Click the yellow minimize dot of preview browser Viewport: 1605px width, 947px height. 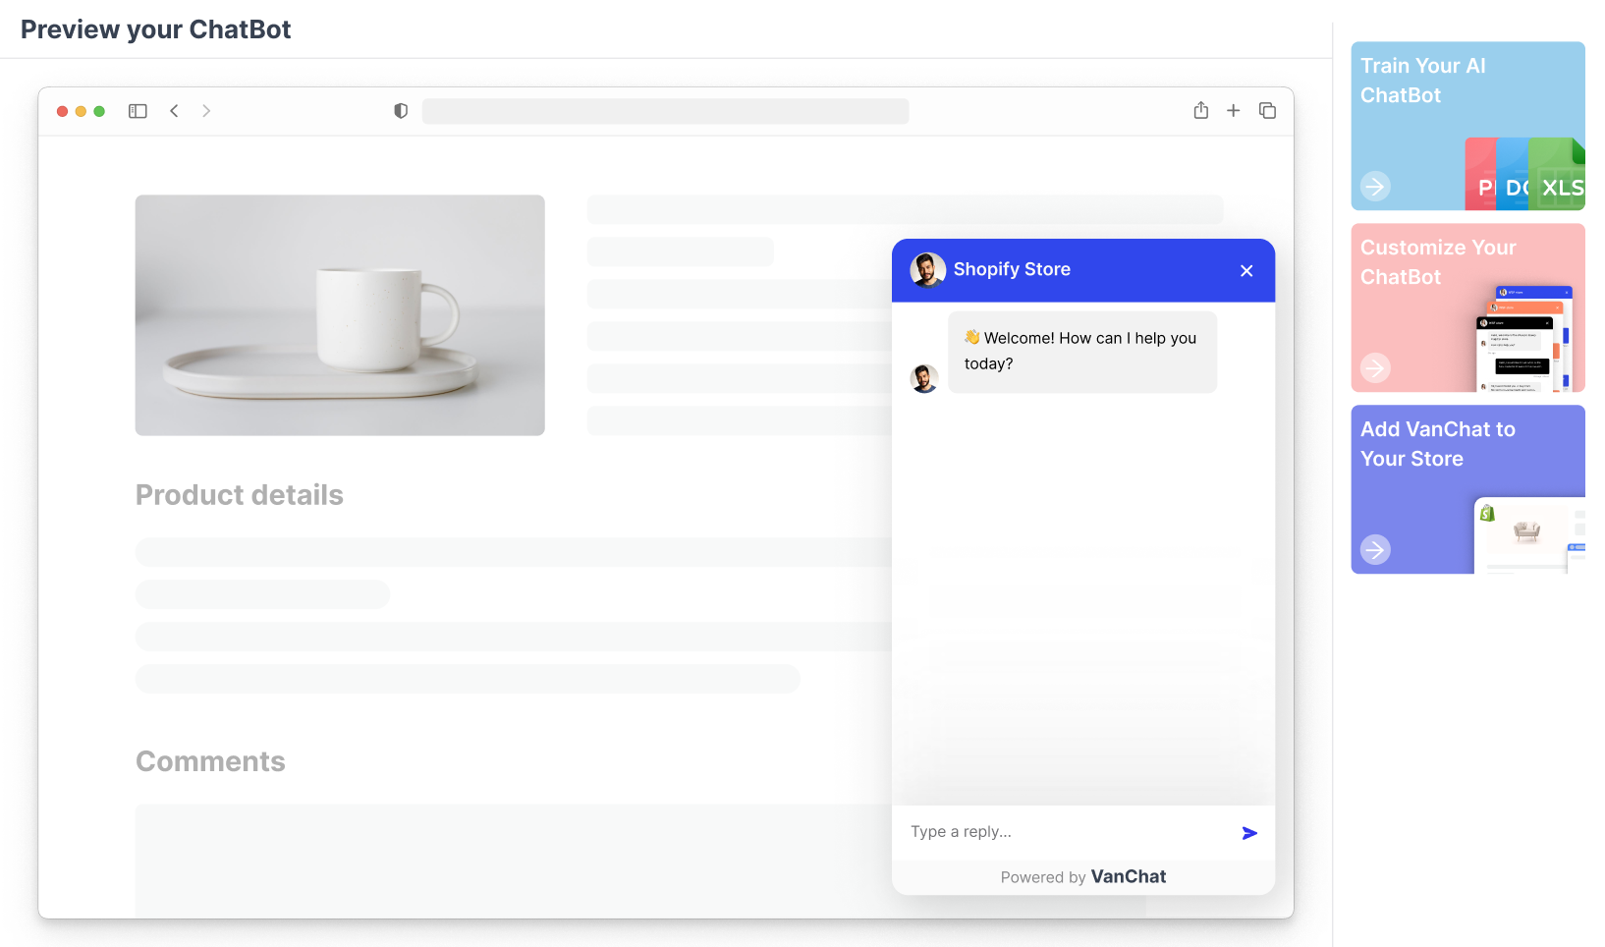coord(81,111)
